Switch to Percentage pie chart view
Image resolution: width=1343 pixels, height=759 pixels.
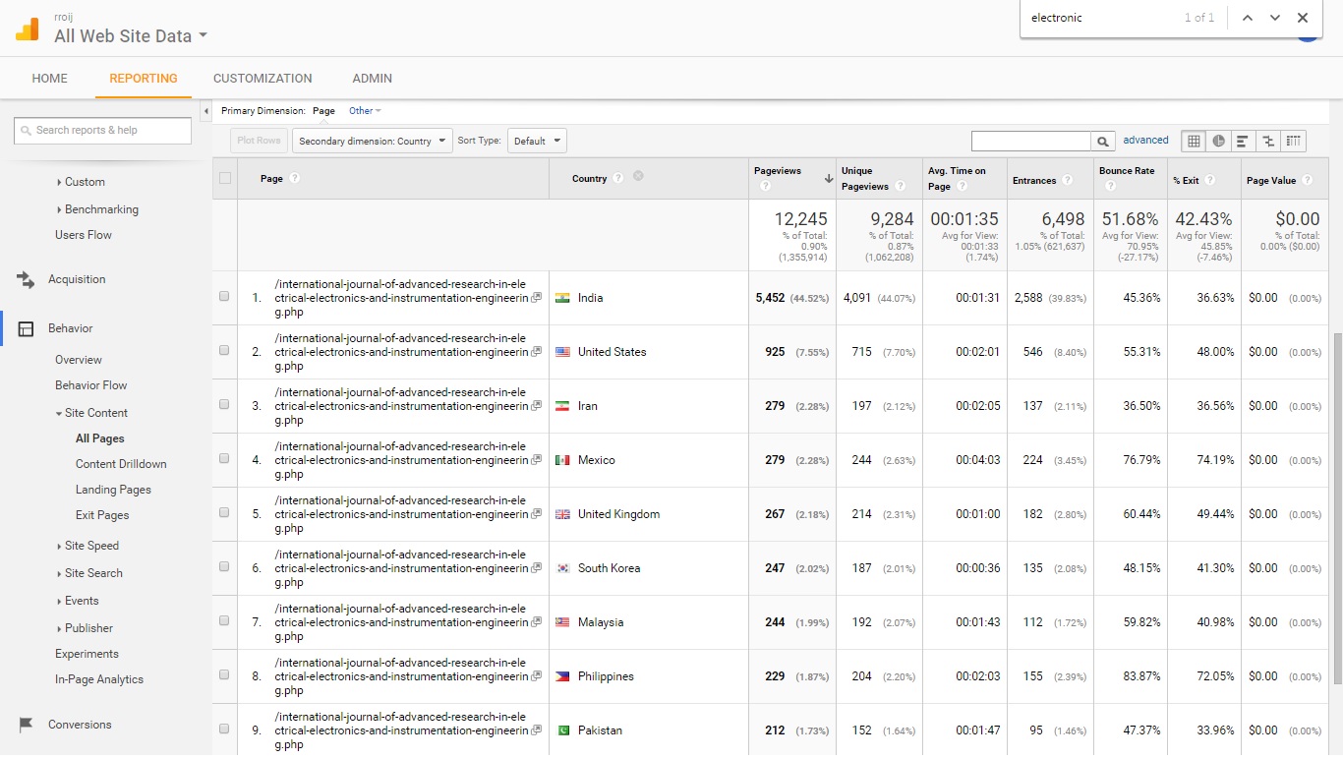1218,141
